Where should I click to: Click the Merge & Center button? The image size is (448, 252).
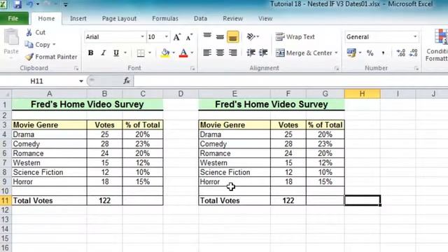coord(304,53)
